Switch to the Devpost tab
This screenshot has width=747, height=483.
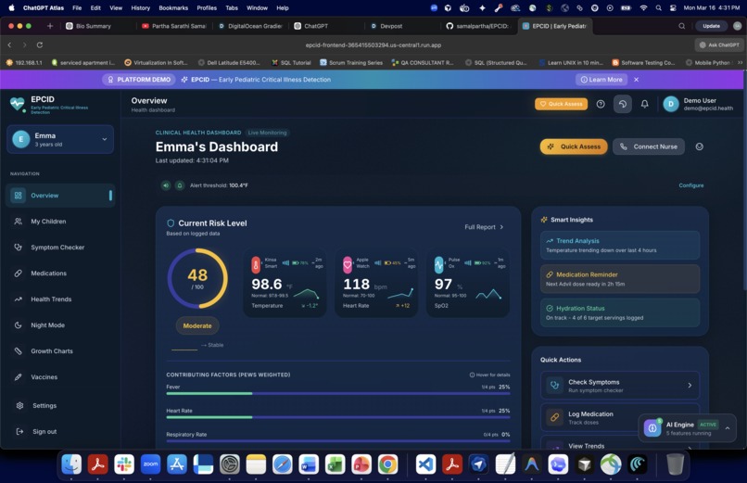[x=391, y=26]
